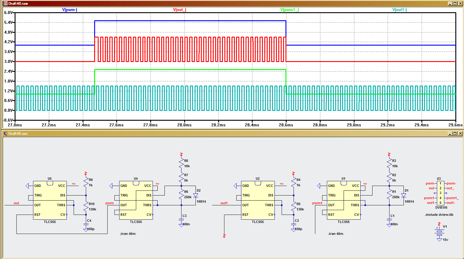This screenshot has height=259, width=464.
Task: Select resistor R6 250k symbol
Action: (x=181, y=194)
